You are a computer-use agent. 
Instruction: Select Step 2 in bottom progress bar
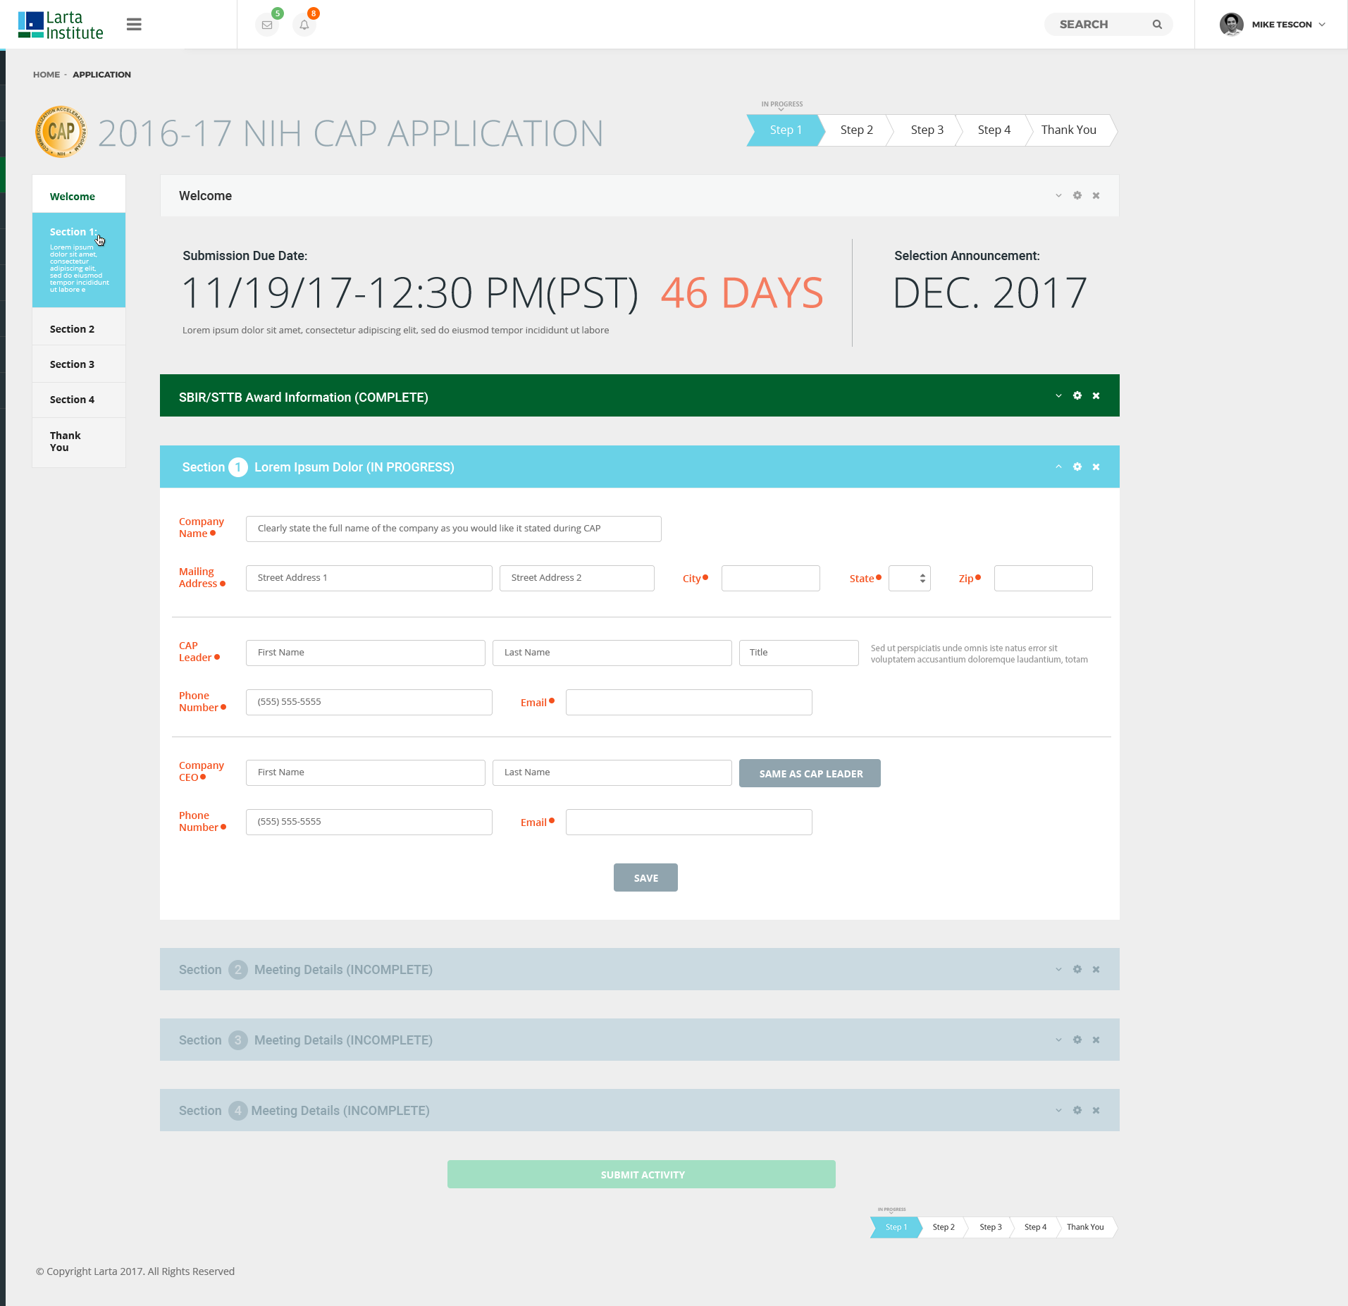pyautogui.click(x=944, y=1227)
